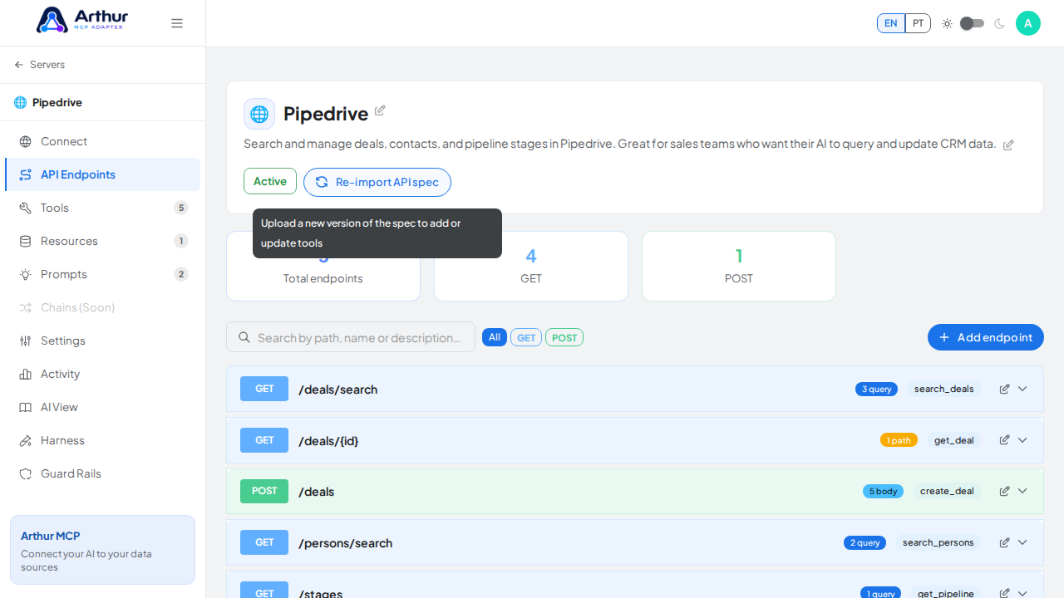Screen dimensions: 1064x598
Task: Click the Resources database icon
Action: coord(26,242)
